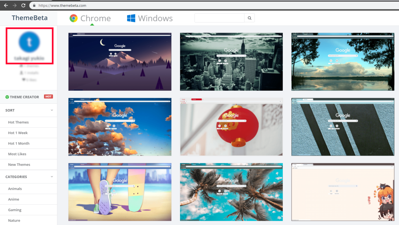Click the browser back arrow

(5, 5)
